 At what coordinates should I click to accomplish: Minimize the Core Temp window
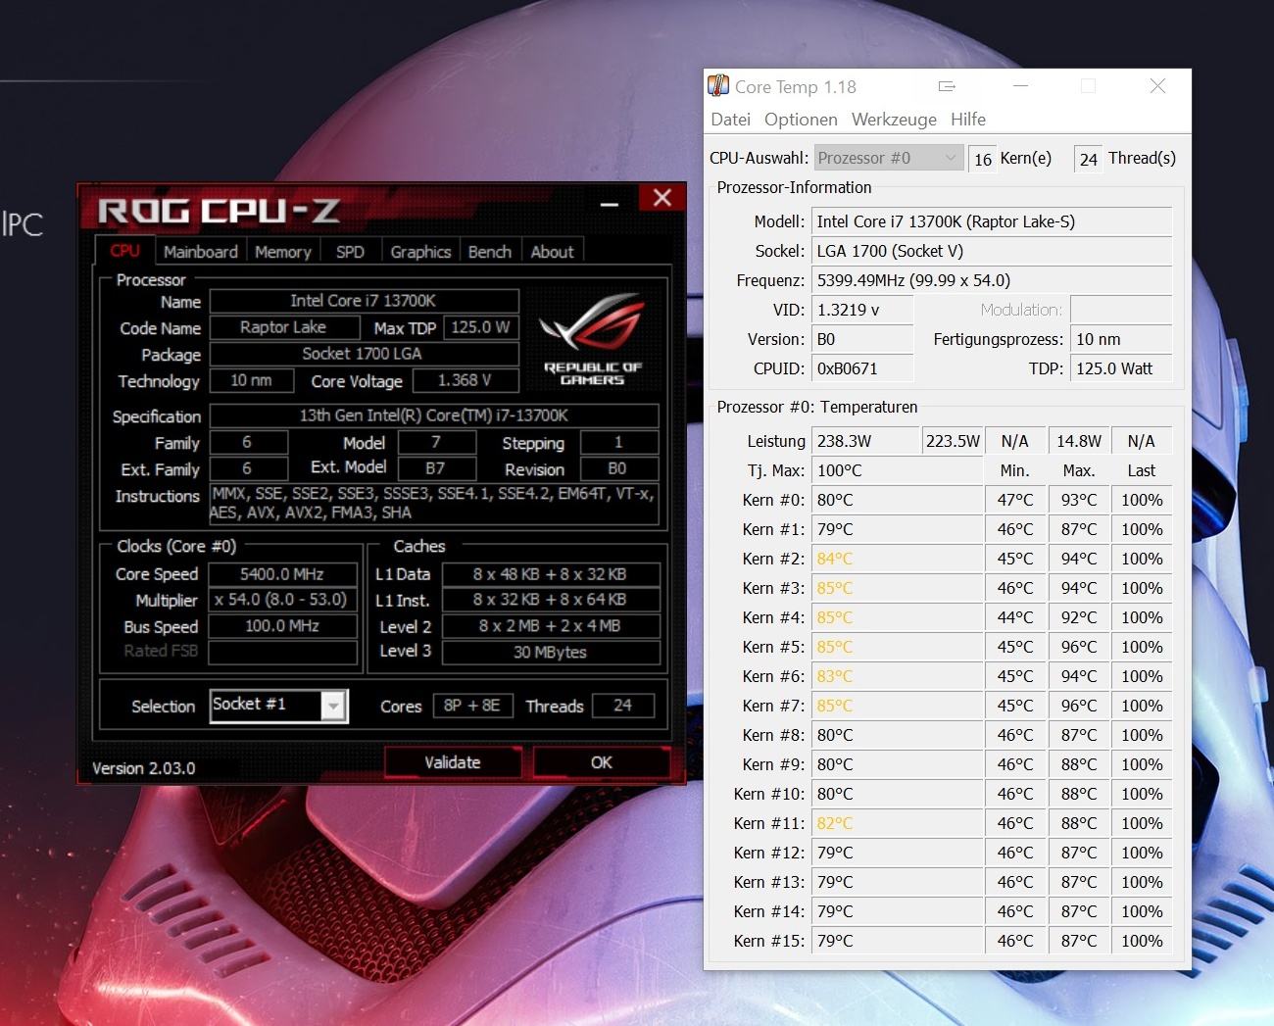(1021, 86)
